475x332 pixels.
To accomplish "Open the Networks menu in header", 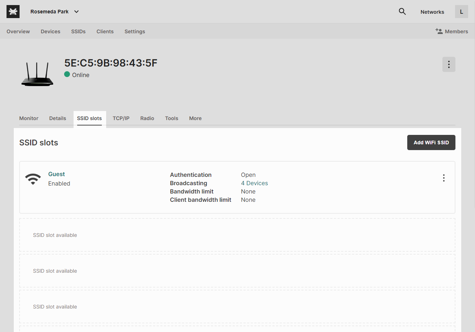I will point(432,12).
